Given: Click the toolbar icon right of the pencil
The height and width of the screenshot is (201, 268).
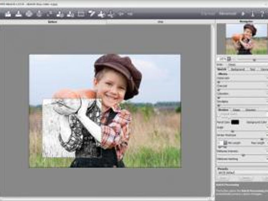Looking at the screenshot, I should point(101,14).
